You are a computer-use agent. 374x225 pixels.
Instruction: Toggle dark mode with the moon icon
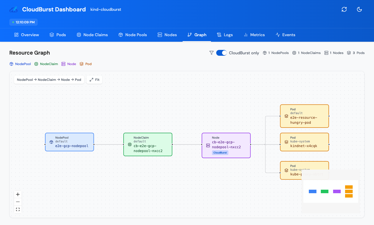pos(359,9)
